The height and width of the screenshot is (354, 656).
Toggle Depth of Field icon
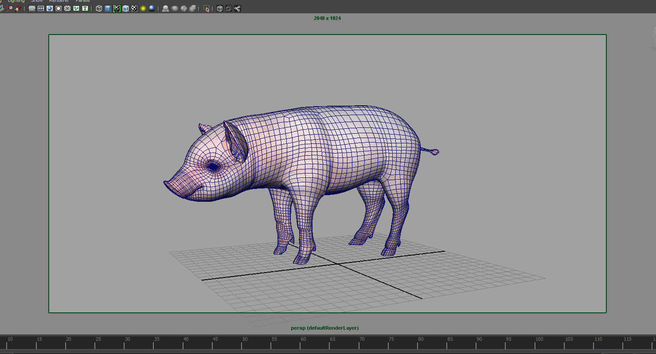(193, 8)
